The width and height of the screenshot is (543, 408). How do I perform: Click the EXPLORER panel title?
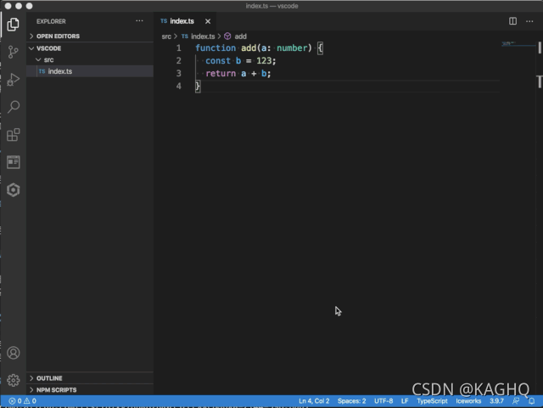[x=51, y=21]
